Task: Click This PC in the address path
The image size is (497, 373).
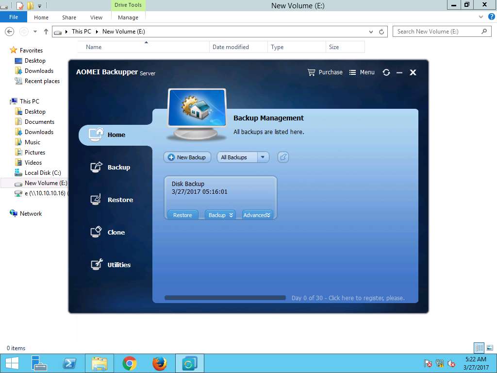Action: coord(81,32)
